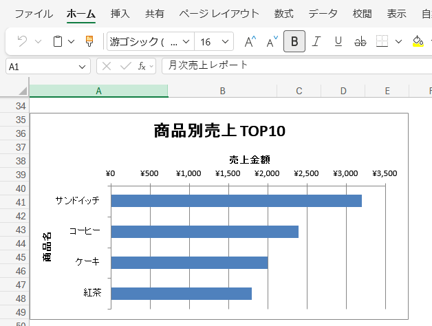Switch to the 挿入 tab
The width and height of the screenshot is (432, 326).
pos(120,14)
